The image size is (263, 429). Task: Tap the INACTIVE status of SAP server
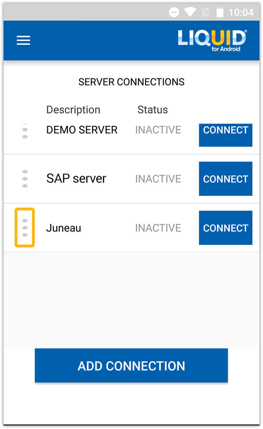tap(158, 179)
